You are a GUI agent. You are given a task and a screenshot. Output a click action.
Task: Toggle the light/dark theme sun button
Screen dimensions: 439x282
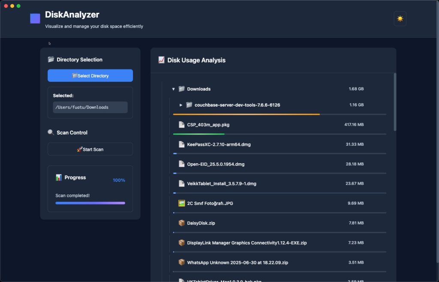point(400,19)
